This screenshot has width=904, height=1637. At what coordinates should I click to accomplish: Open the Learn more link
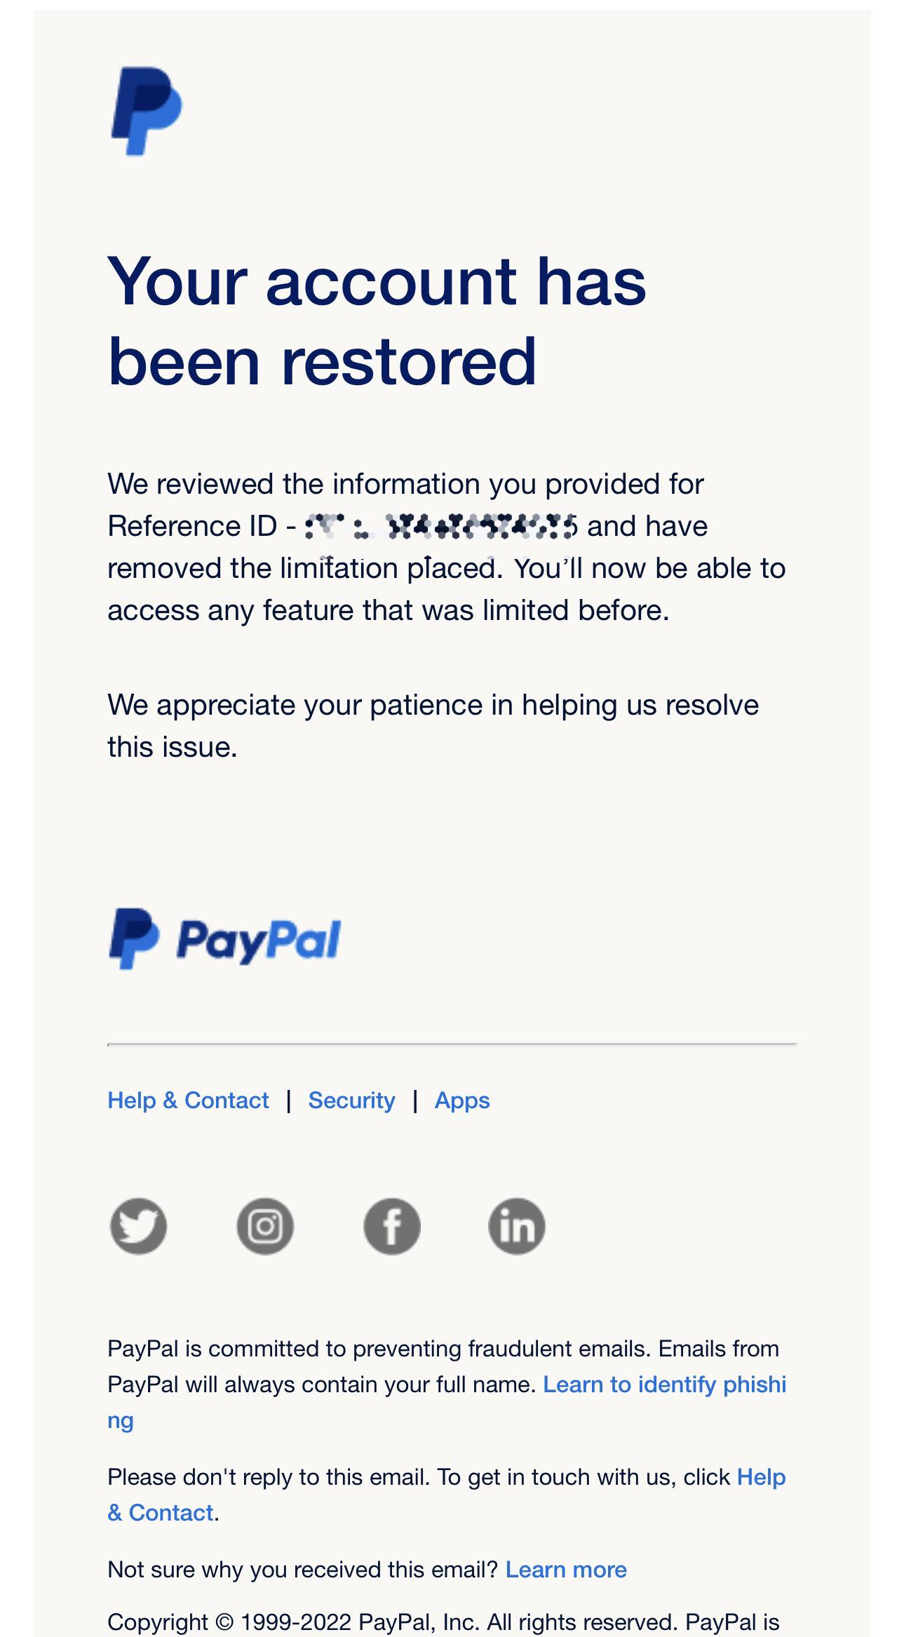(566, 1569)
